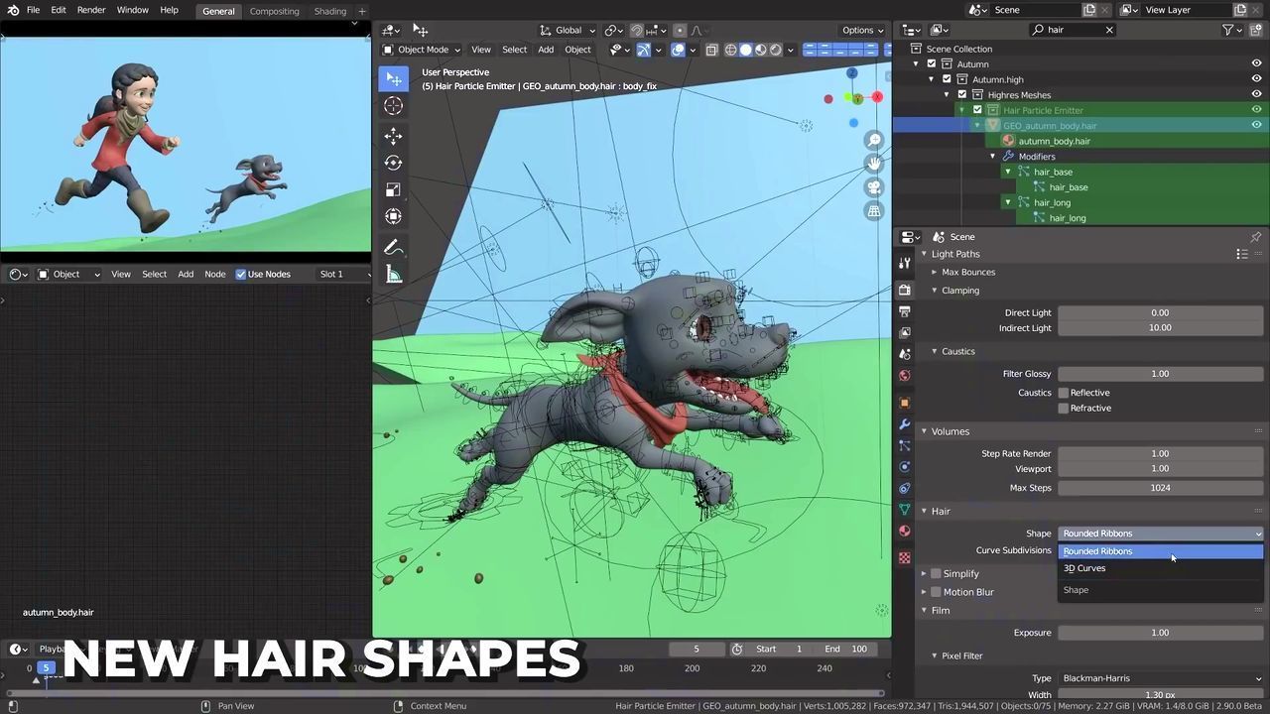Enable the Reflective caustics checkbox
The image size is (1270, 714).
pos(1064,393)
